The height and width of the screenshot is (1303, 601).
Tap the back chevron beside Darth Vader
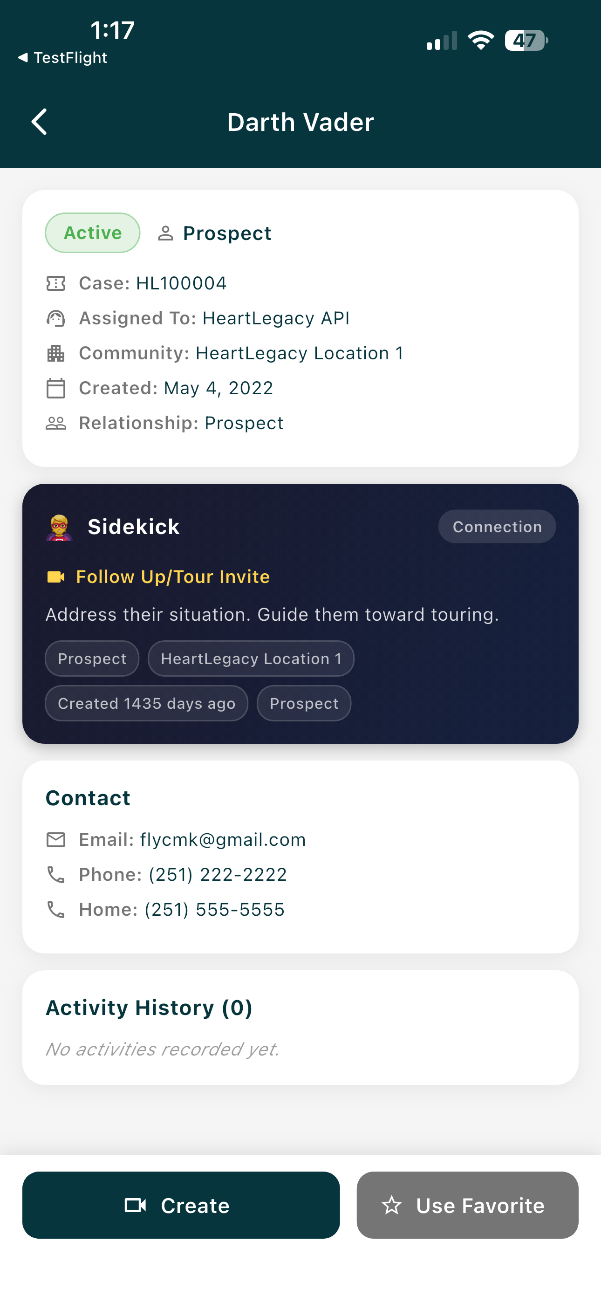coord(40,122)
